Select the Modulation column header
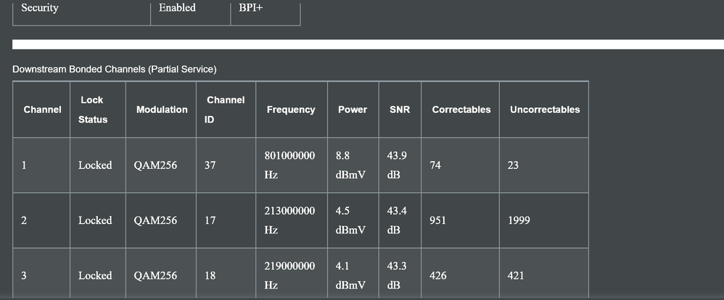724x300 pixels. (162, 109)
